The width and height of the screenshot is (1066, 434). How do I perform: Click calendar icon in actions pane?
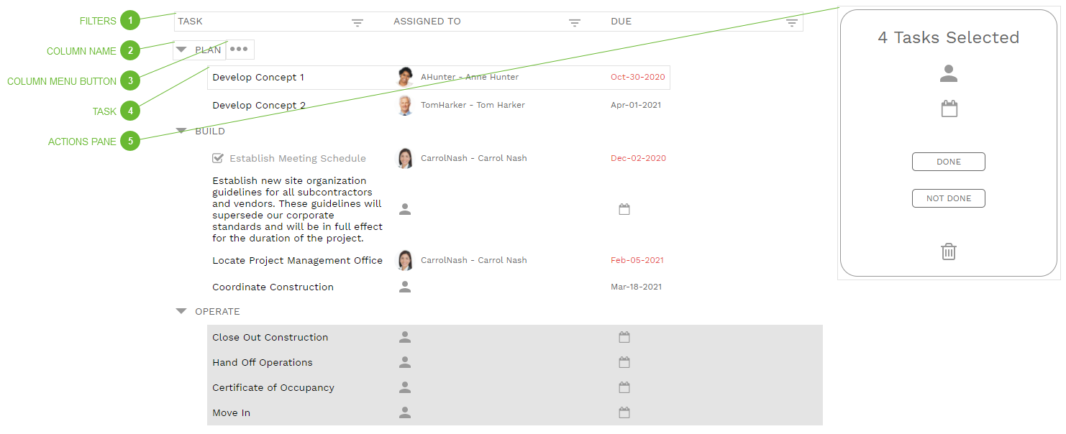(x=949, y=109)
